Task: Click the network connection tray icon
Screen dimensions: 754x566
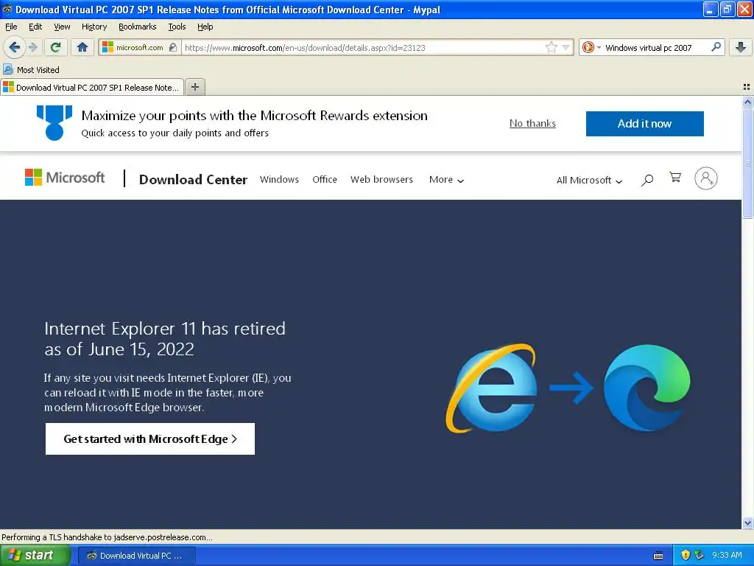Action: 700,555
